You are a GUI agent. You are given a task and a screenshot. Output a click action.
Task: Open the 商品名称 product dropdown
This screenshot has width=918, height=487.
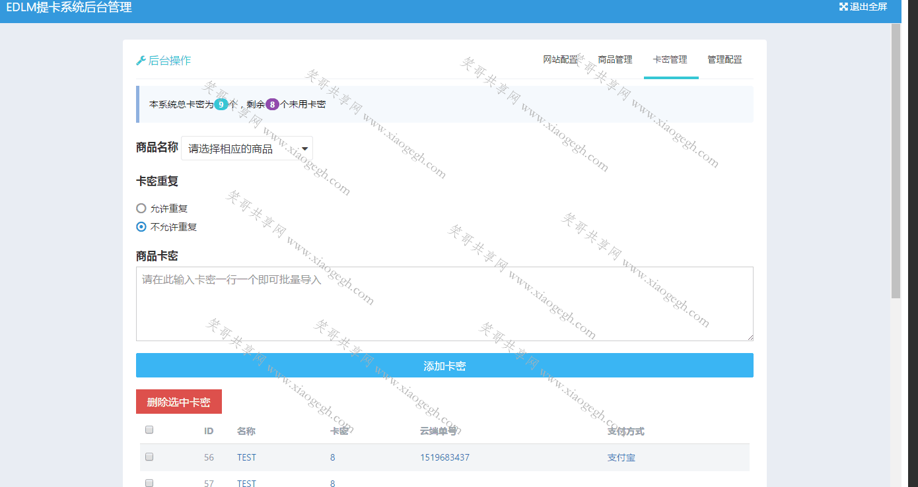(x=247, y=148)
